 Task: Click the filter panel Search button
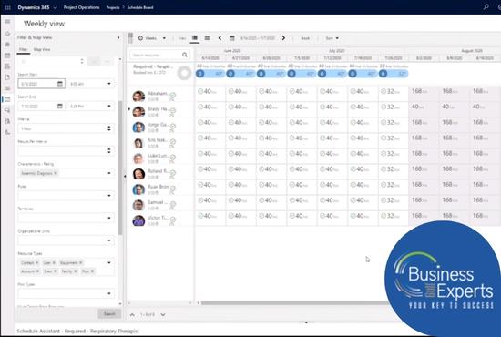tap(109, 313)
